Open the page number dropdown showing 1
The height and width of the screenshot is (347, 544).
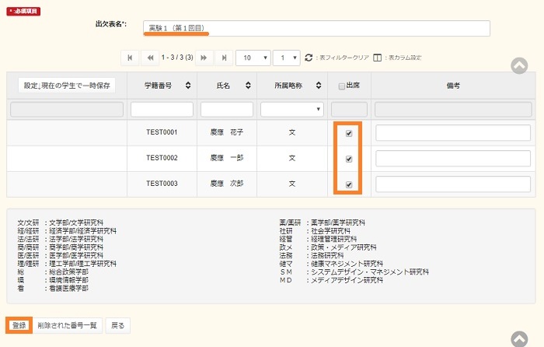tap(287, 58)
